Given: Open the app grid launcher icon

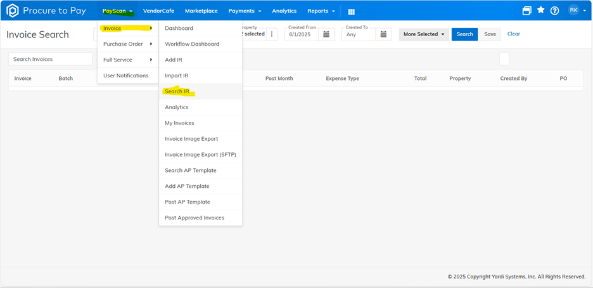Looking at the screenshot, I should 352,11.
